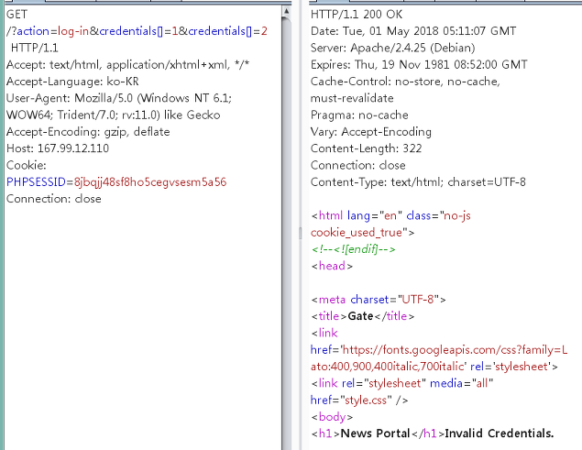Click the Content-Type: text/html header
582x450 pixels.
click(x=418, y=182)
